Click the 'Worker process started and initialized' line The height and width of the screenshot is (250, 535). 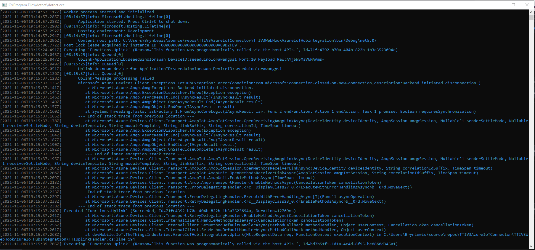pos(110,12)
